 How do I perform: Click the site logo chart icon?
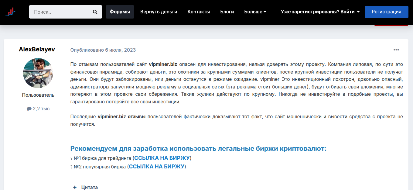(x=10, y=12)
